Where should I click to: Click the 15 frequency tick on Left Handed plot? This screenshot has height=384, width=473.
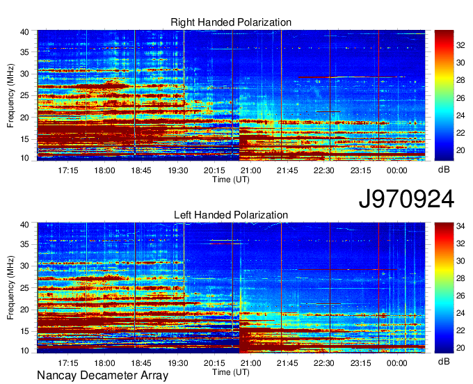(x=24, y=331)
